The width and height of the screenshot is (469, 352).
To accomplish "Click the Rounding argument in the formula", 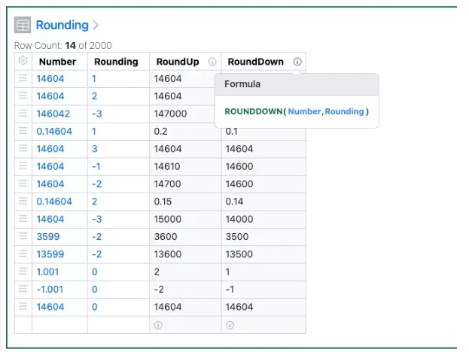I will [x=344, y=111].
